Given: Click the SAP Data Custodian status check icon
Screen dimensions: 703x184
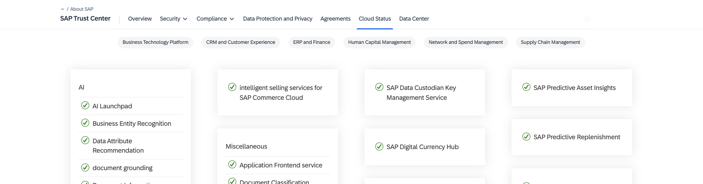Looking at the screenshot, I should tap(379, 87).
